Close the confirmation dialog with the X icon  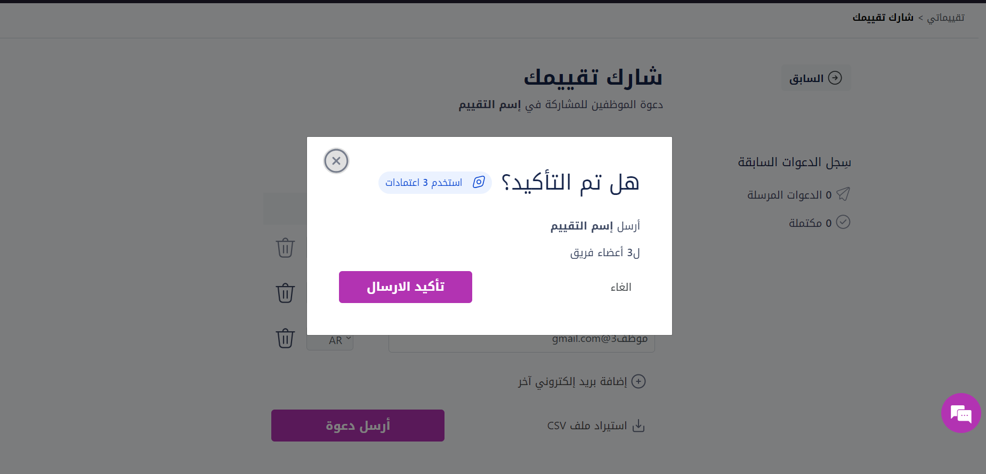[336, 161]
